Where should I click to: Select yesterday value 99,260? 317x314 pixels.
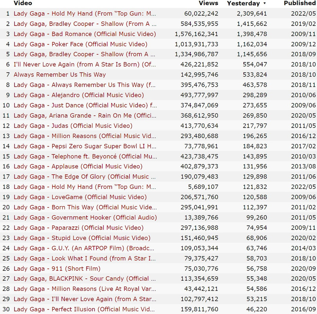[257, 217]
